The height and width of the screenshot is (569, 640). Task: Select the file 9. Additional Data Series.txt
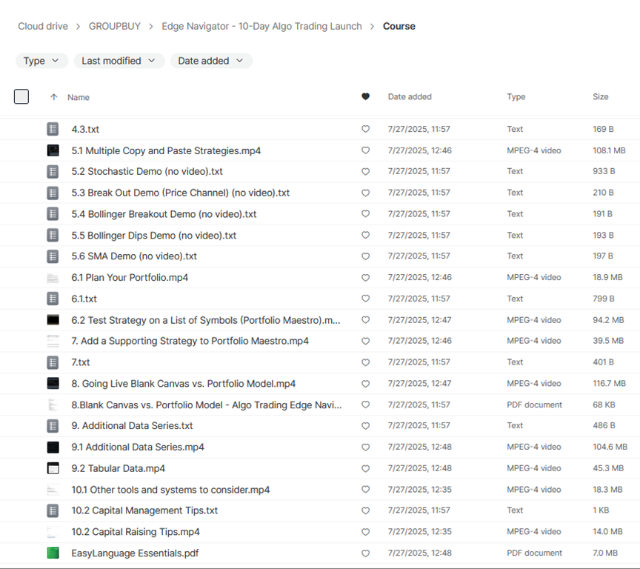pos(133,426)
